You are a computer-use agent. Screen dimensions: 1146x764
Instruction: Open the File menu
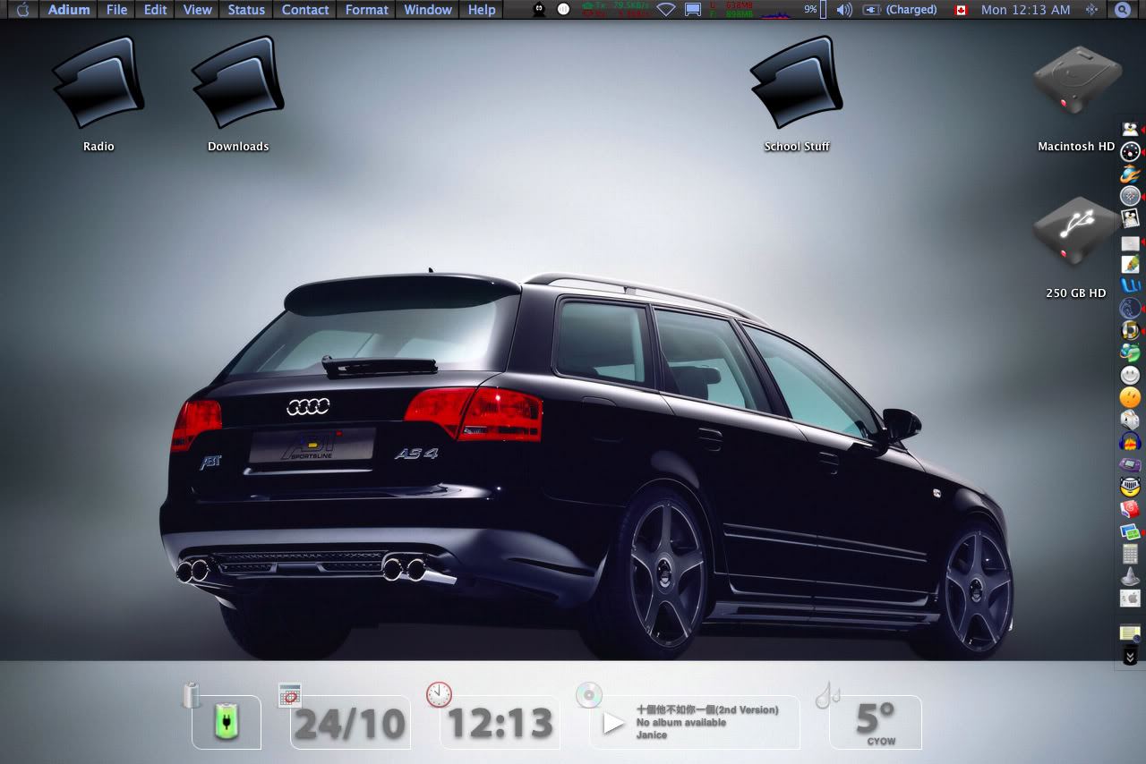pyautogui.click(x=116, y=10)
